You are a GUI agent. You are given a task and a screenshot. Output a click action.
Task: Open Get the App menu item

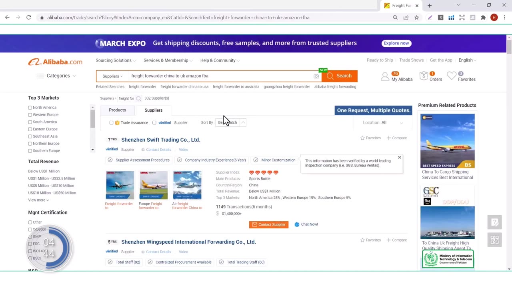(441, 60)
